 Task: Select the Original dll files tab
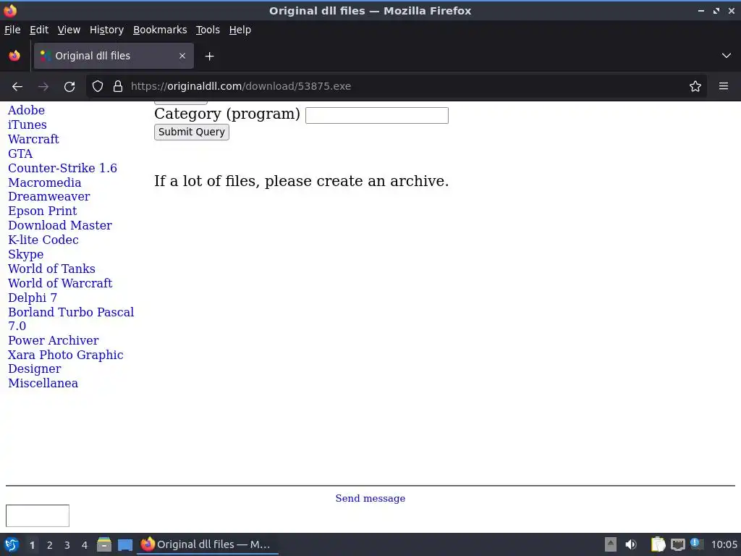point(114,56)
